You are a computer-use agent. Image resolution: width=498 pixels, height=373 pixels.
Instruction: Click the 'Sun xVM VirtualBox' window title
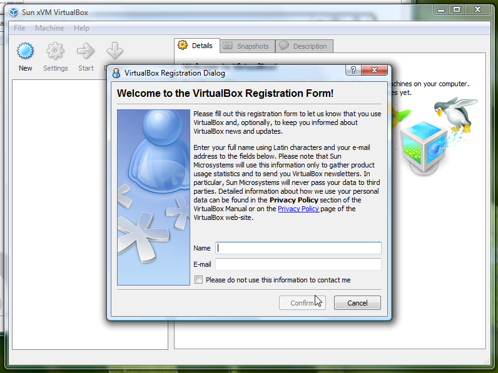(x=55, y=12)
